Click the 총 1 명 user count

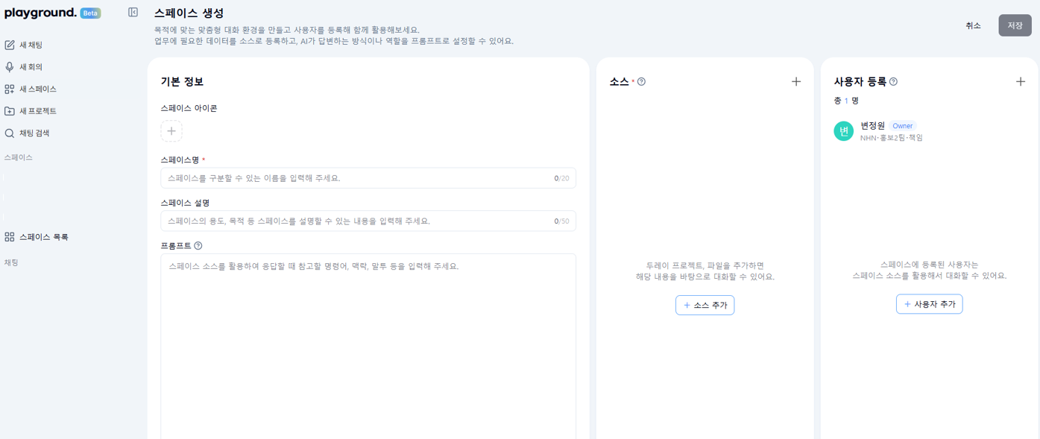pos(846,101)
